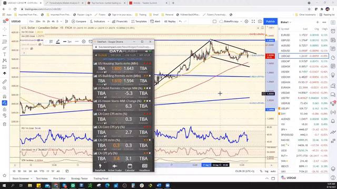
Task: Open the Financials button
Action: (120, 22)
